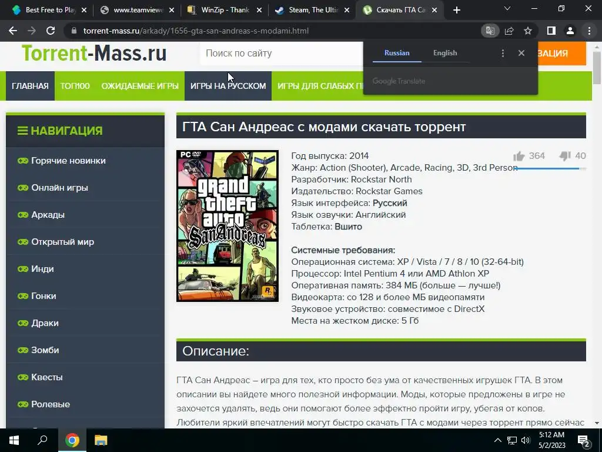This screenshot has height=452, width=602.
Task: Close the teamviewer tab
Action: pyautogui.click(x=172, y=10)
